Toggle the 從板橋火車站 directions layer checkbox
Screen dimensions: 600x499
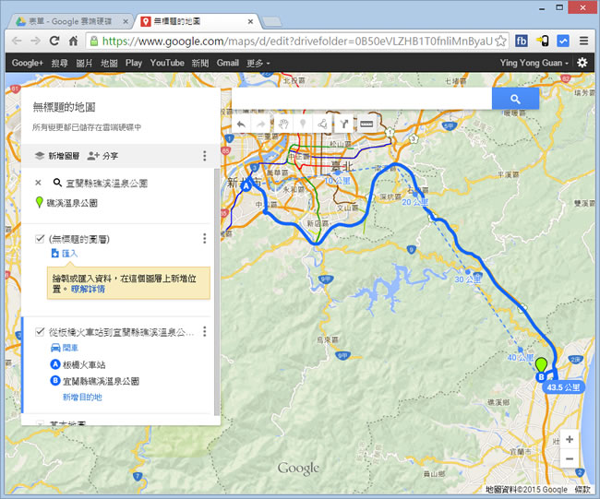tap(40, 331)
